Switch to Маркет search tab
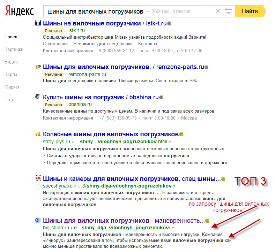Image resolution: width=275 pixels, height=252 pixels. 12,87
